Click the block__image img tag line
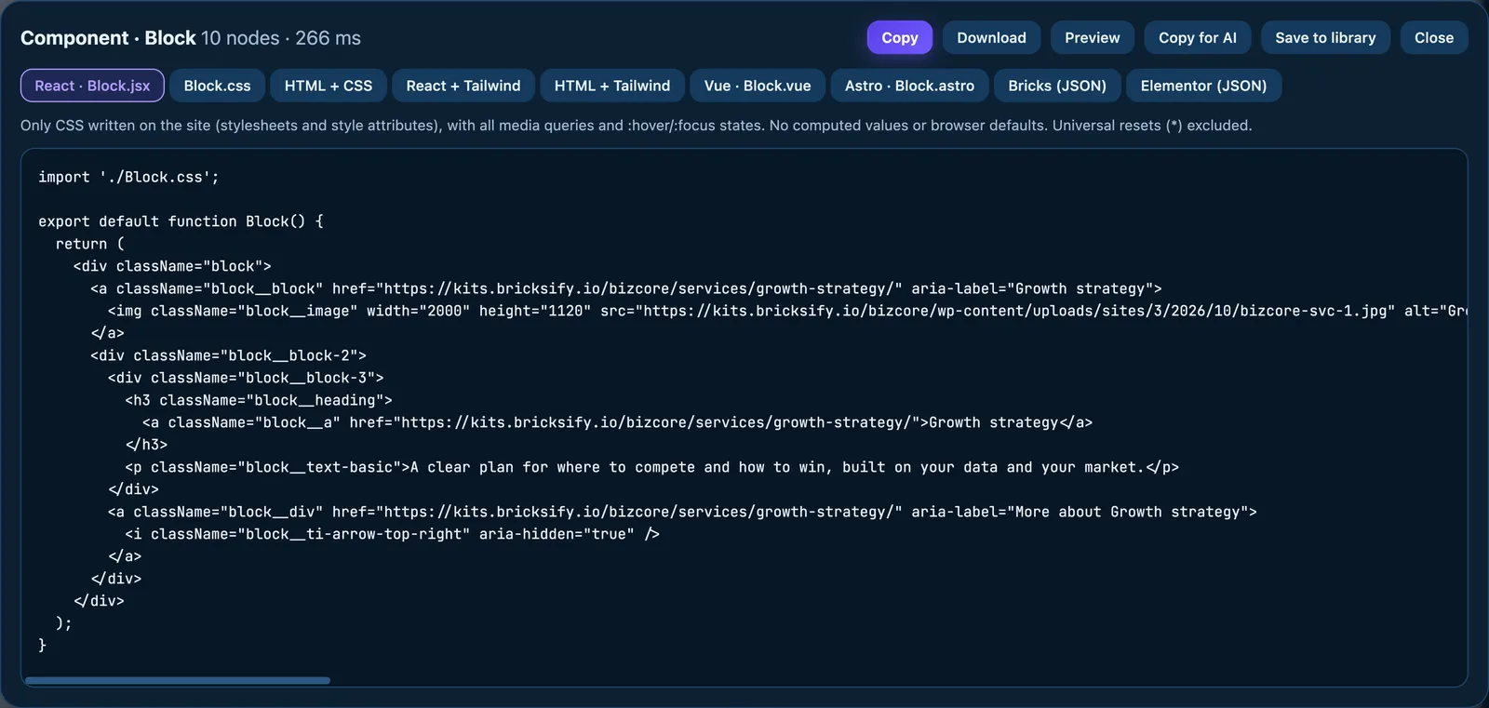 (787, 311)
